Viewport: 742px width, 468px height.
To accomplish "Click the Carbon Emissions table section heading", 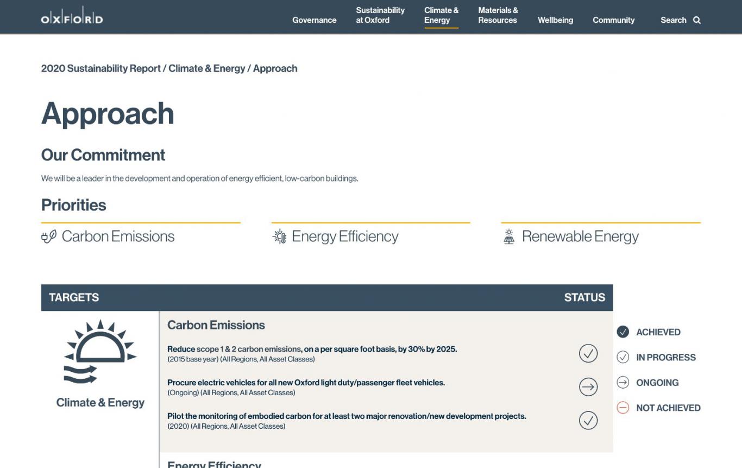I will 216,325.
